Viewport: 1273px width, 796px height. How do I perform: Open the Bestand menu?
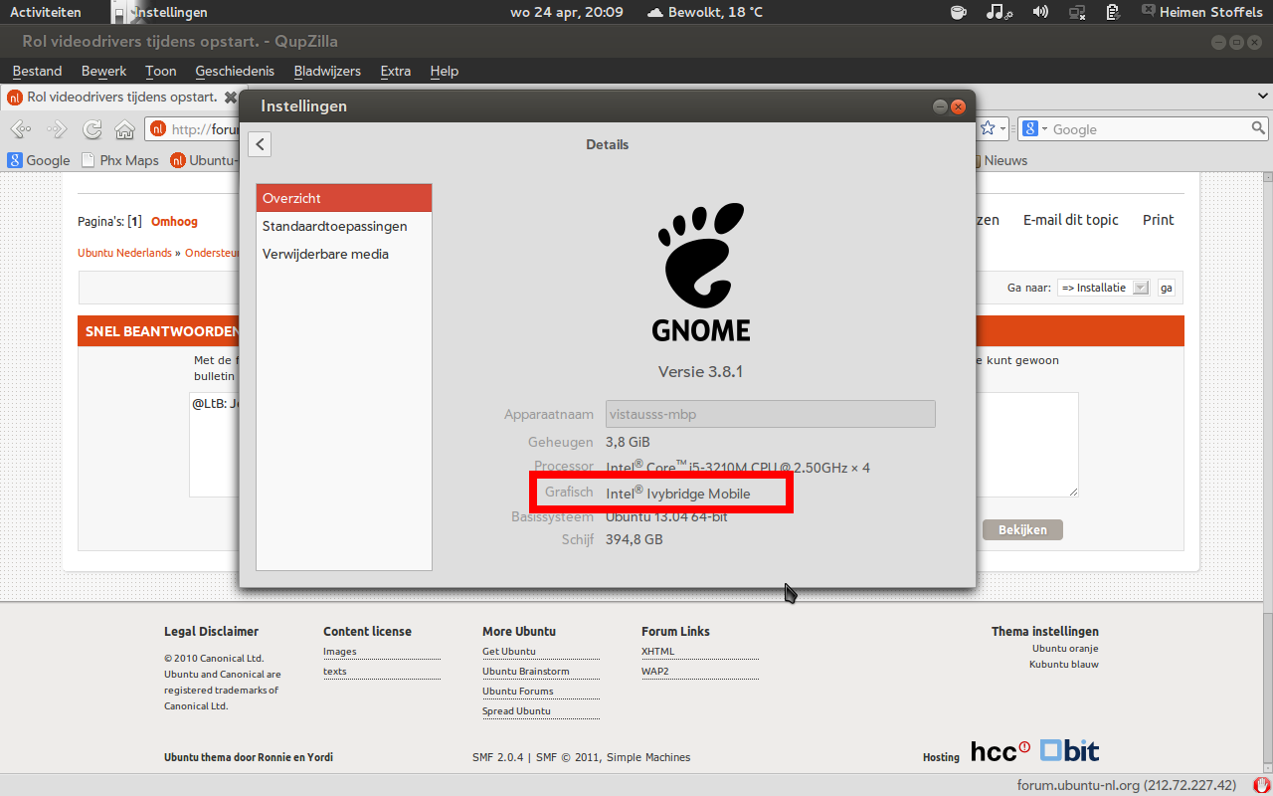pyautogui.click(x=37, y=71)
